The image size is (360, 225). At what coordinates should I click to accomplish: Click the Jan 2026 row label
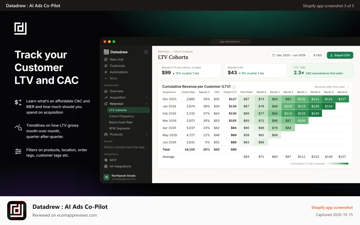[x=169, y=106]
